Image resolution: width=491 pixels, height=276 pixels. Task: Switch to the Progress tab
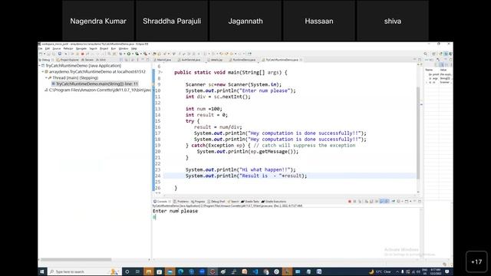198,202
